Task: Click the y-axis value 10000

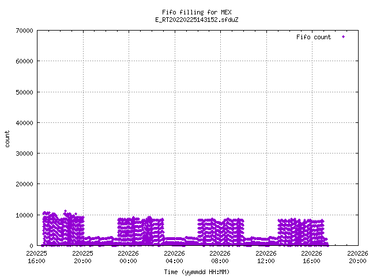Action: click(x=24, y=215)
